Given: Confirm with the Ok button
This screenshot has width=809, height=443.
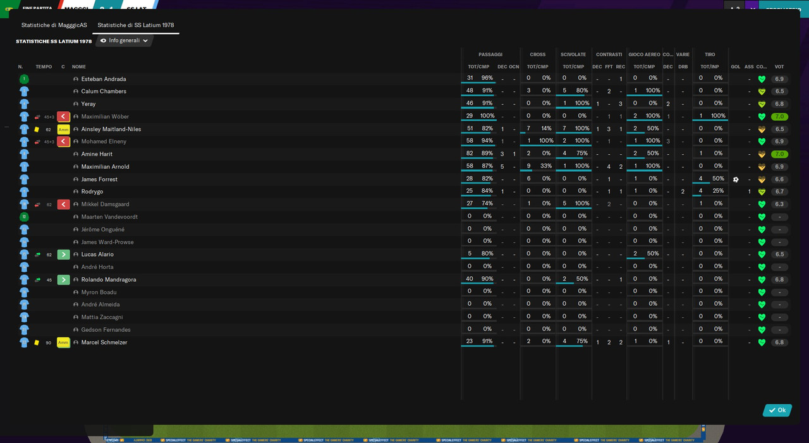Looking at the screenshot, I should [x=777, y=410].
